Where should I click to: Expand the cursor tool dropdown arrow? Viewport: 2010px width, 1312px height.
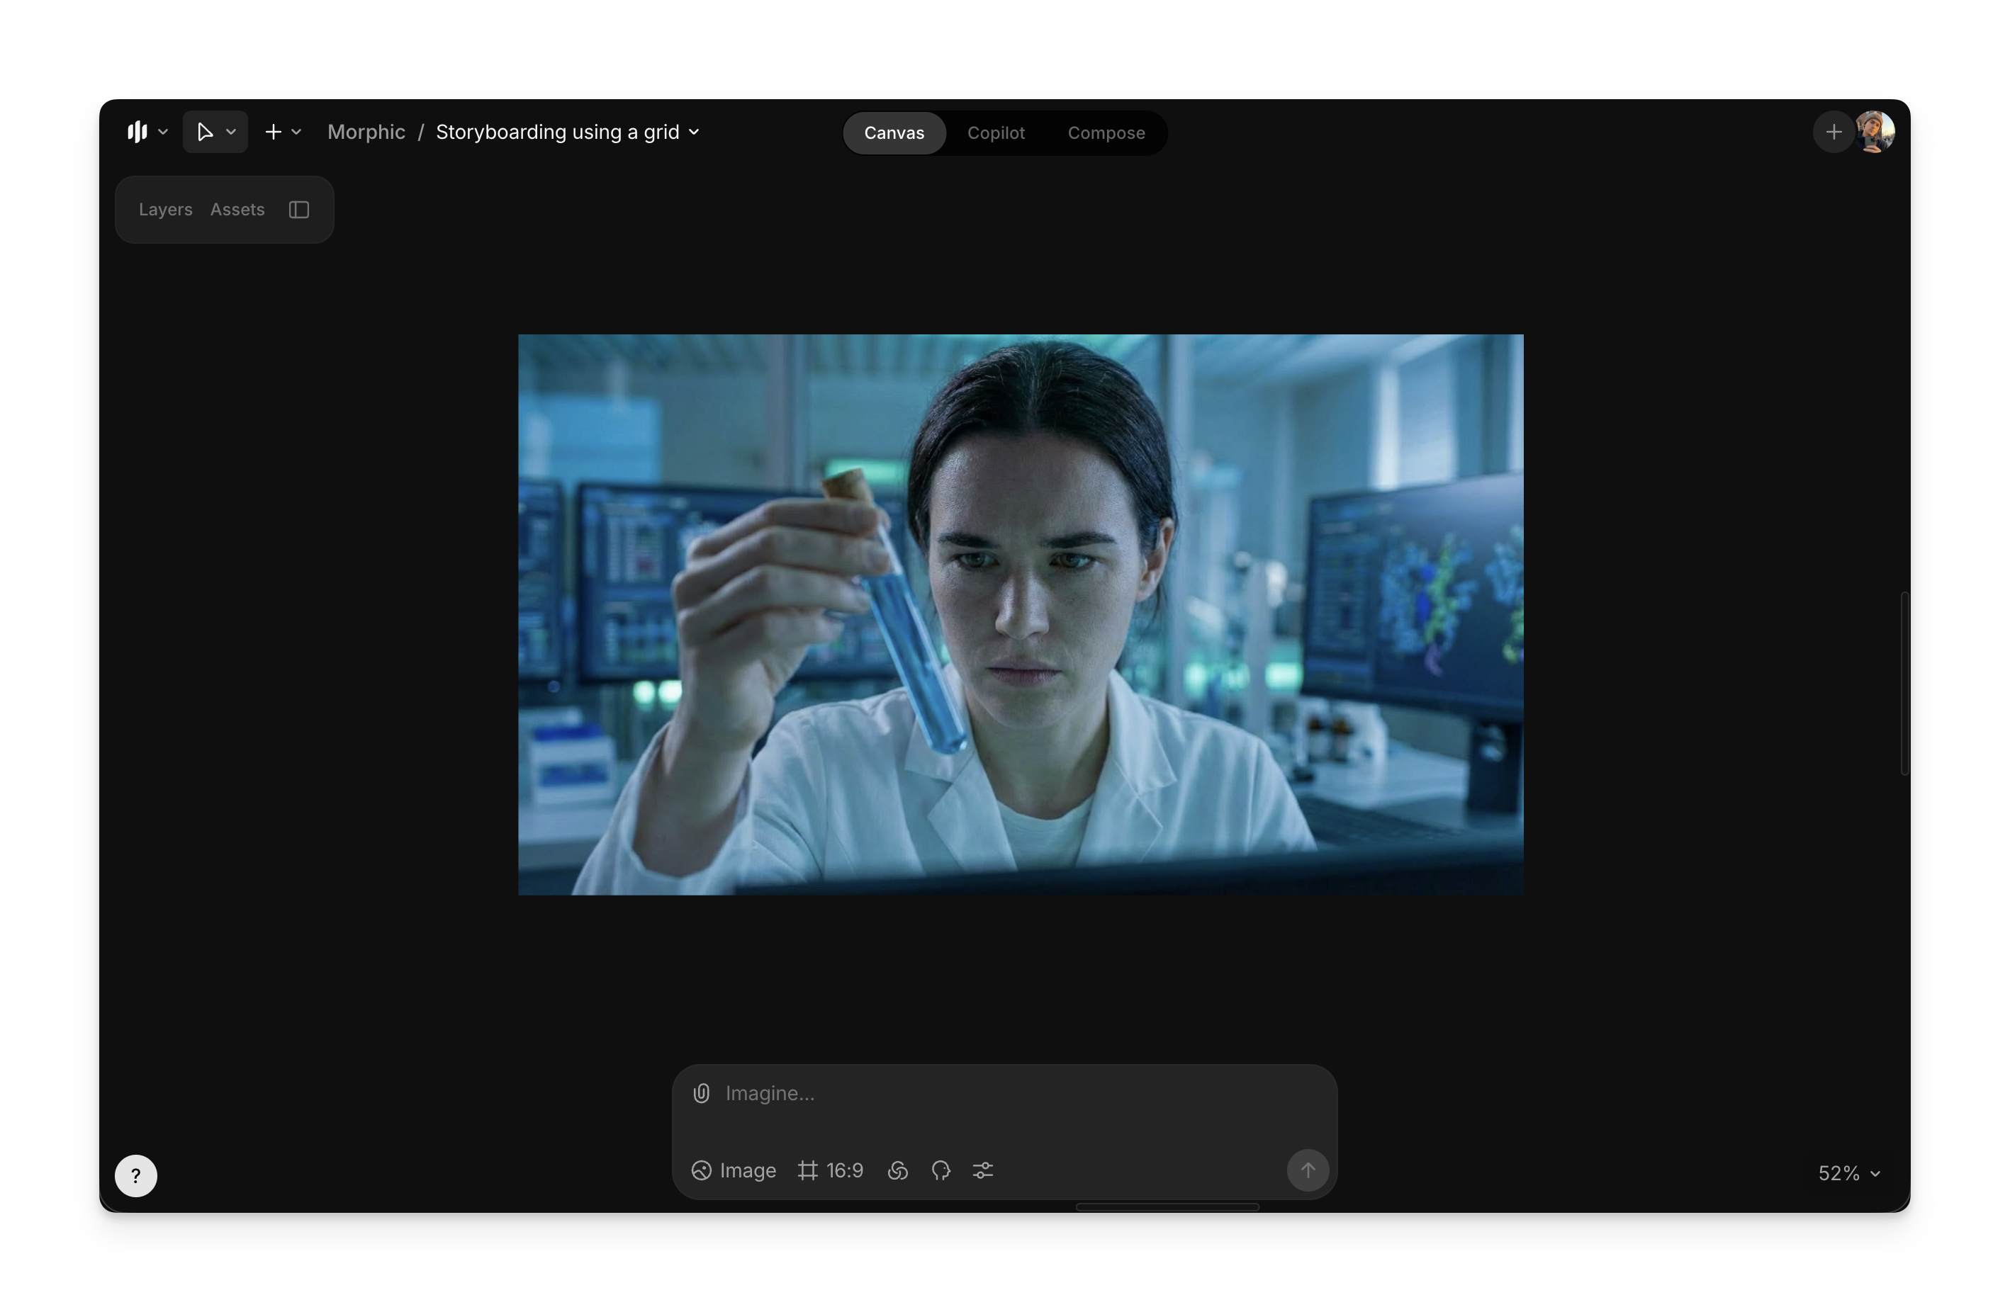[x=230, y=132]
